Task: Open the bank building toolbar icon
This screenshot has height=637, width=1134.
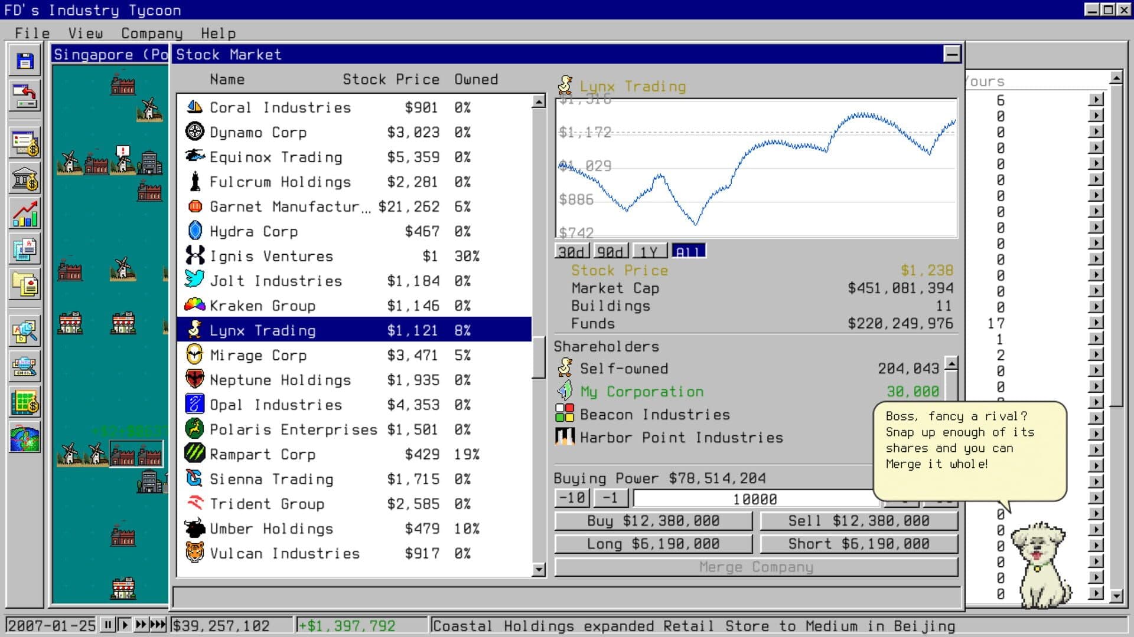Action: click(25, 179)
